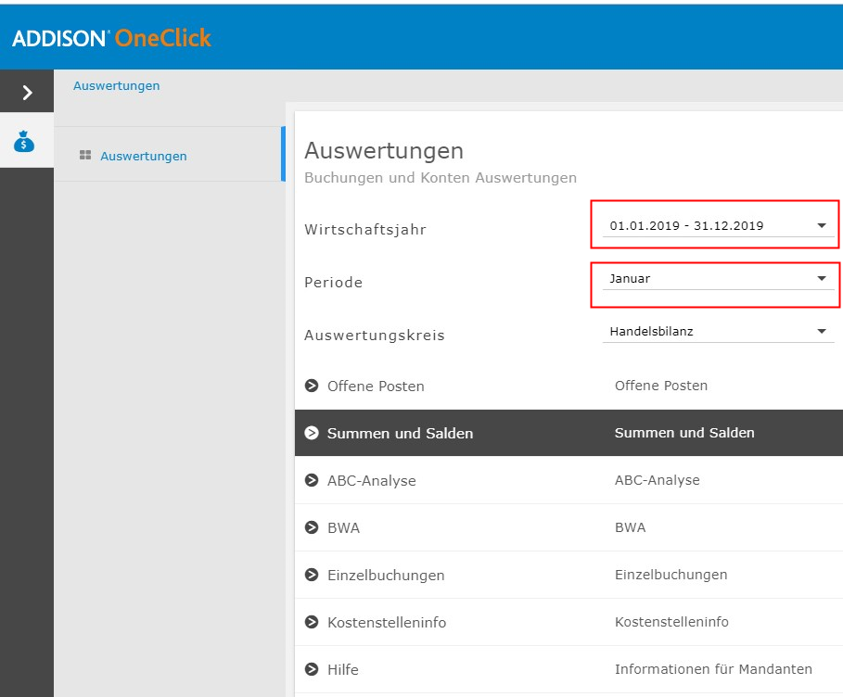Click the Kostenstelleninfo description text

pos(672,622)
